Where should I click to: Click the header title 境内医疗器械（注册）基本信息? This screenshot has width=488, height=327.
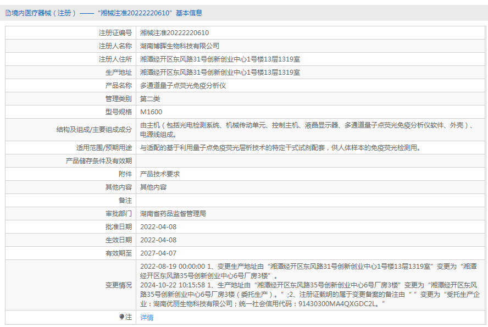(x=107, y=13)
